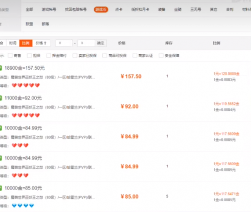Tick the 商家认证 checkbox
The width and height of the screenshot is (251, 212).
click(x=135, y=56)
